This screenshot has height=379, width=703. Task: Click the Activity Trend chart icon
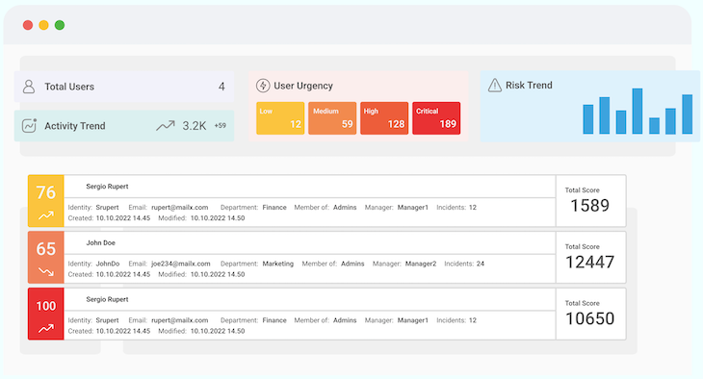pyautogui.click(x=29, y=126)
